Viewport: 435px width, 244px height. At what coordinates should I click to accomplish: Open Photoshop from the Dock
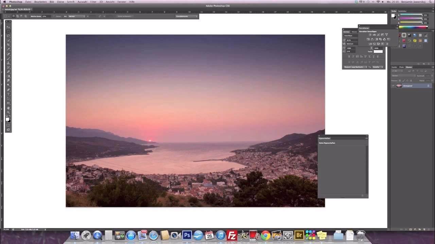click(x=187, y=235)
